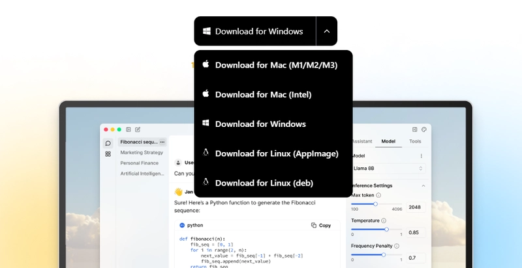Click the Linux penguin beside deb

[206, 181]
